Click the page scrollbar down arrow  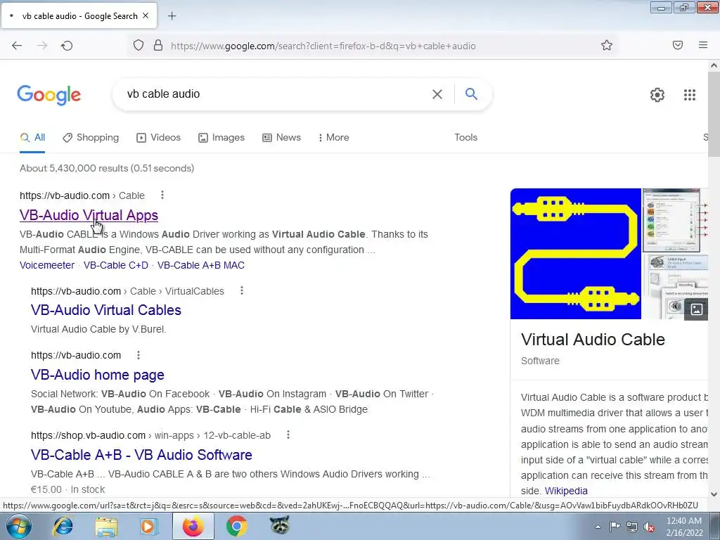(714, 494)
